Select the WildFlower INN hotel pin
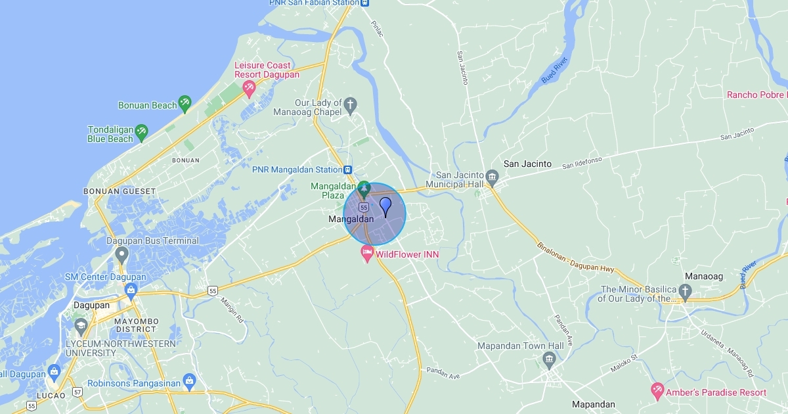 pyautogui.click(x=368, y=254)
